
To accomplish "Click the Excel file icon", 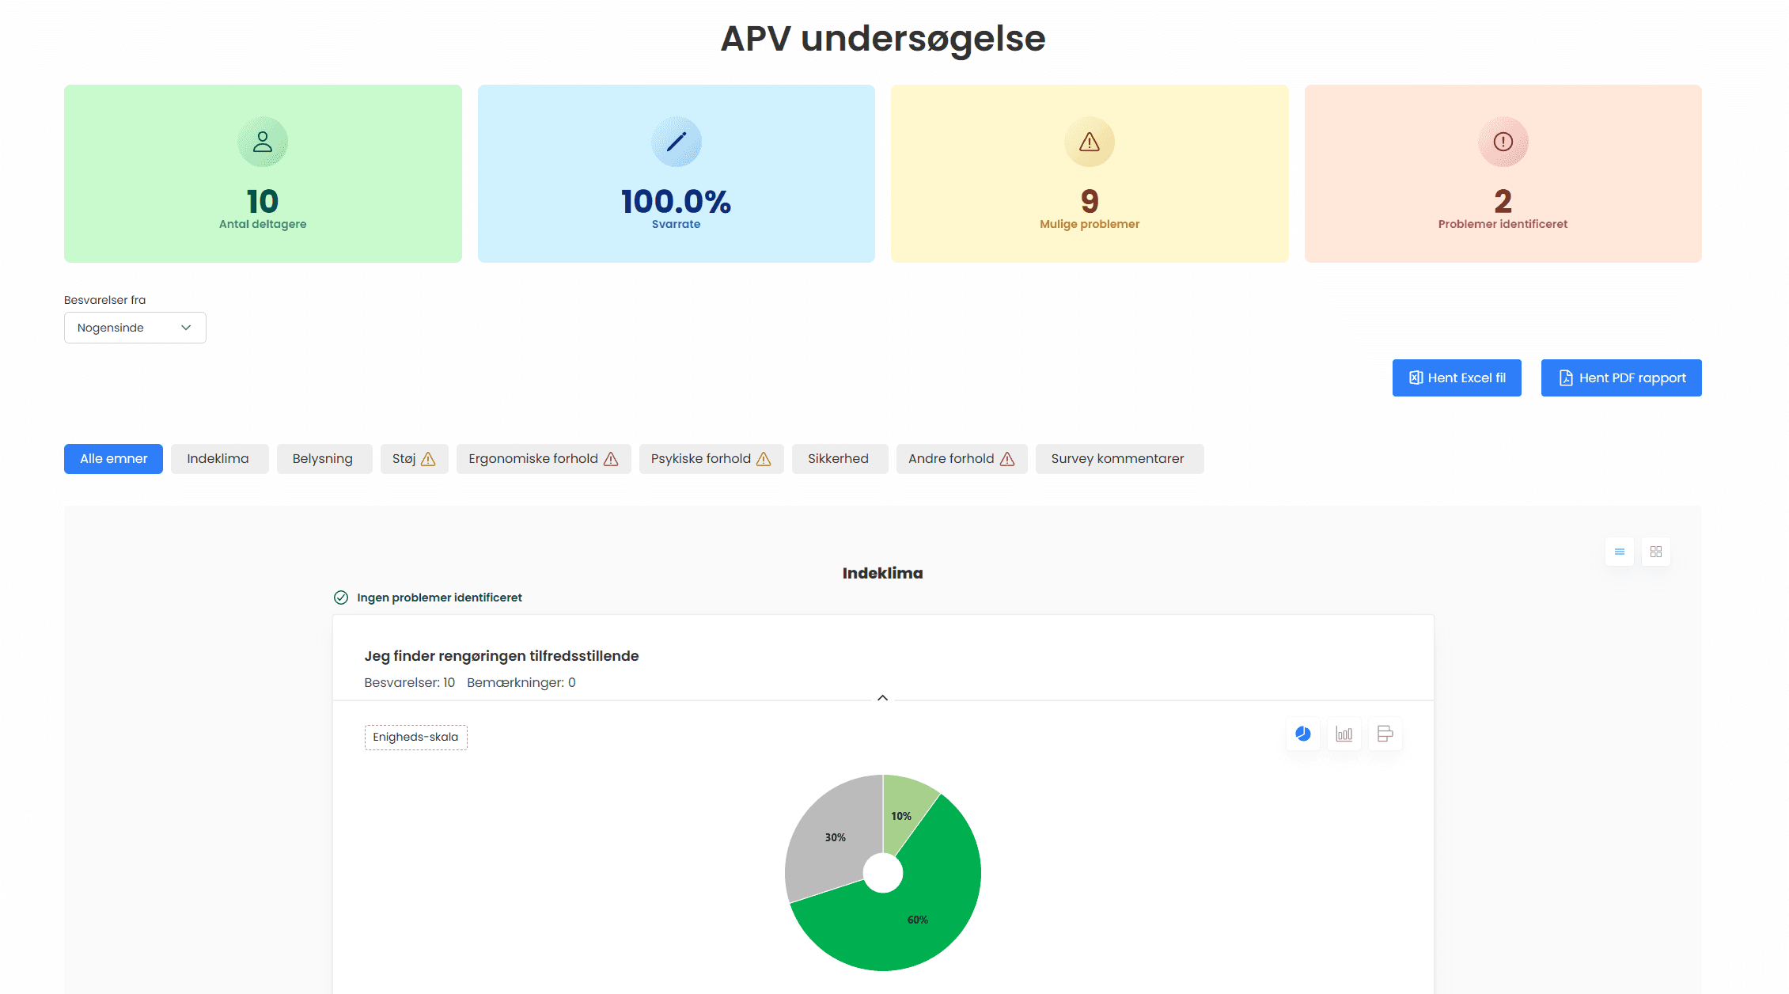I will tap(1416, 378).
